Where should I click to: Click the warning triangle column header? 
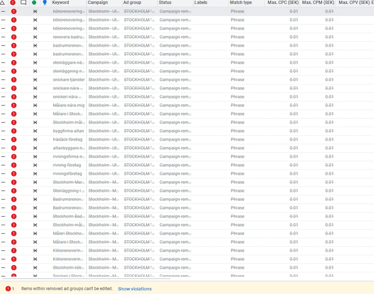click(3, 2)
